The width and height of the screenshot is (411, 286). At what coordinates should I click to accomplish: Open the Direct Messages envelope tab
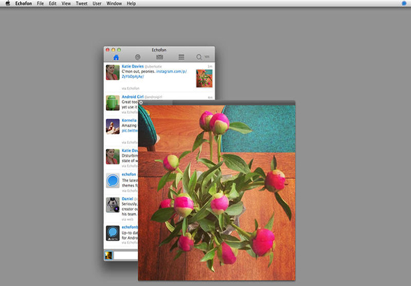click(160, 57)
